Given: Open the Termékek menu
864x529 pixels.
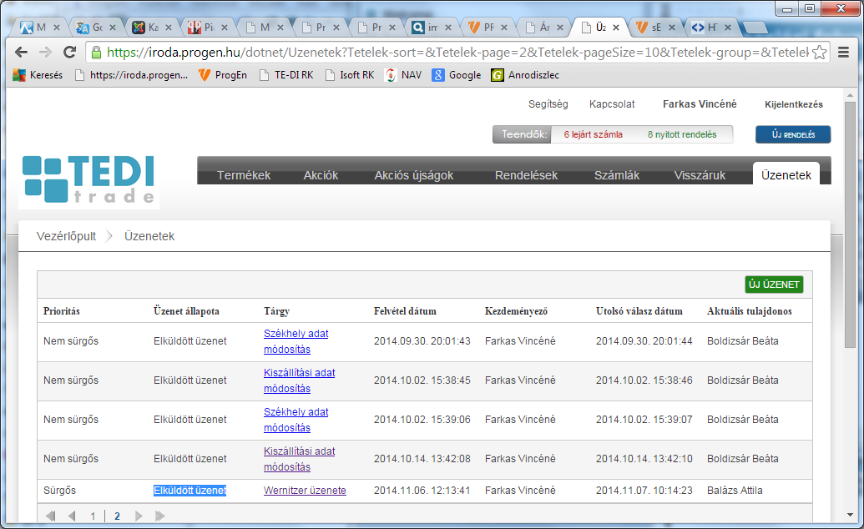Looking at the screenshot, I should [244, 175].
